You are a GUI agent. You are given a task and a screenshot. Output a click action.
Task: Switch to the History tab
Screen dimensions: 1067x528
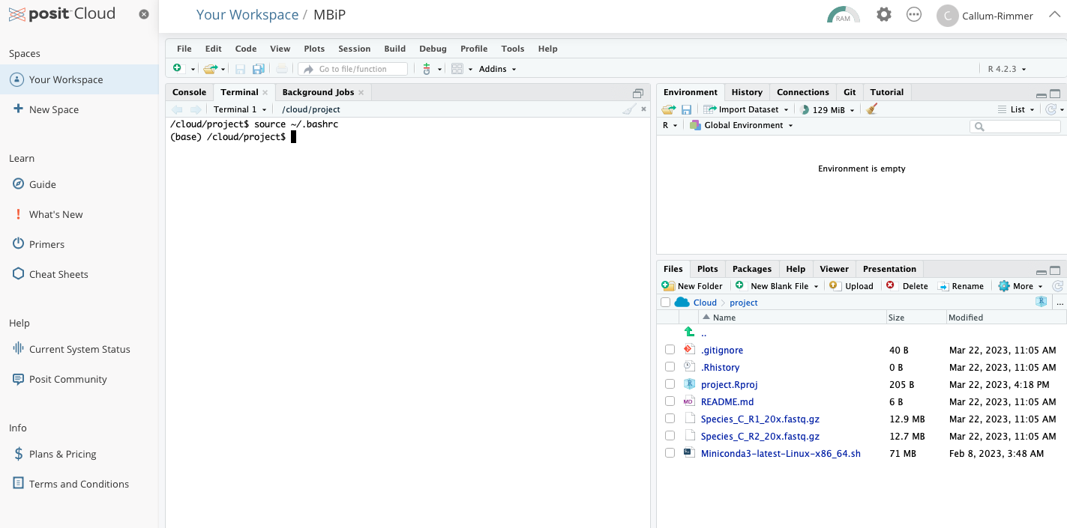click(x=747, y=91)
